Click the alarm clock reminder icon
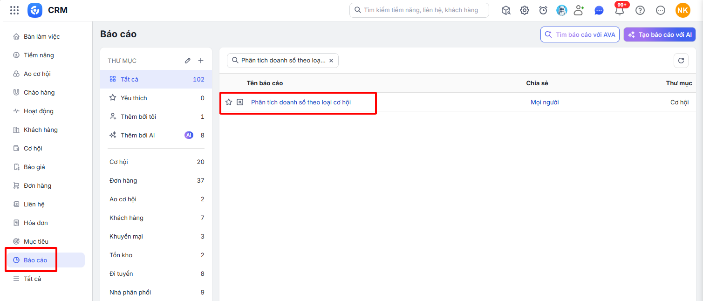 (543, 10)
